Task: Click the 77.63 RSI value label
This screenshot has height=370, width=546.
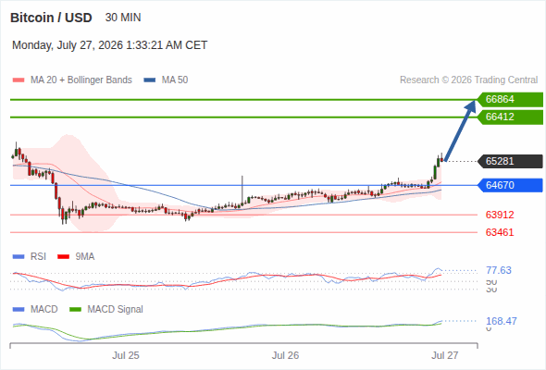Action: [499, 270]
